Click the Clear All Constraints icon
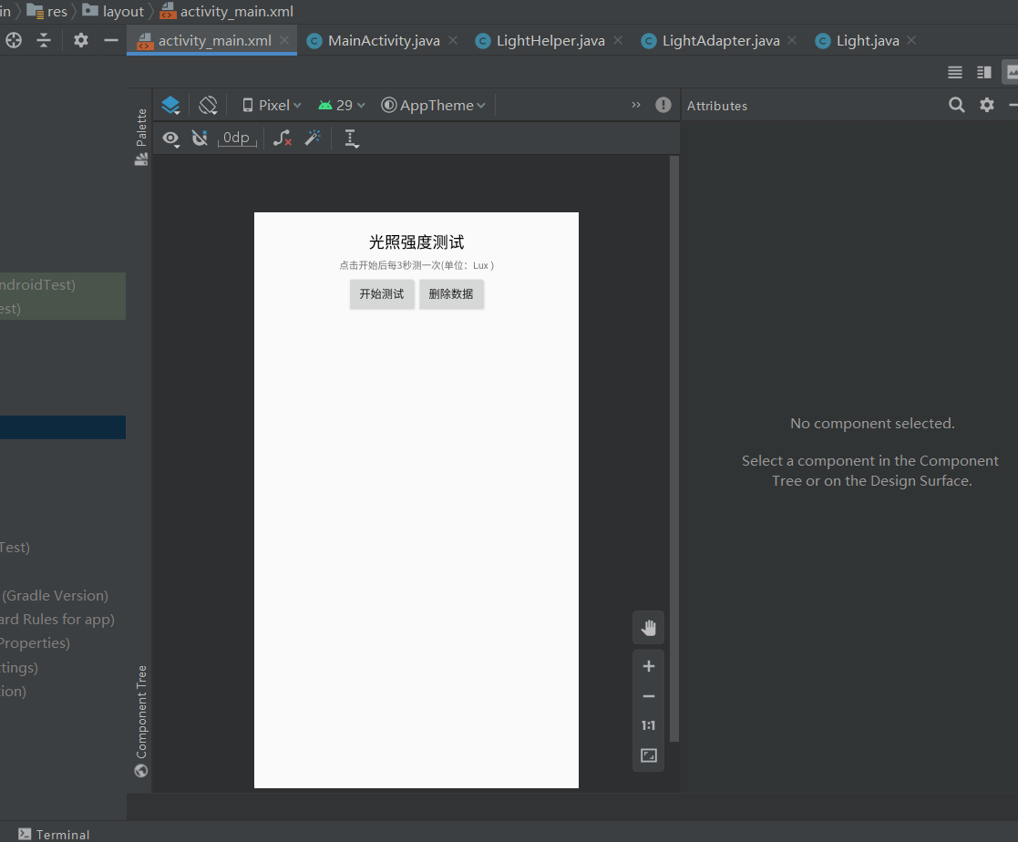This screenshot has height=842, width=1018. [x=283, y=138]
